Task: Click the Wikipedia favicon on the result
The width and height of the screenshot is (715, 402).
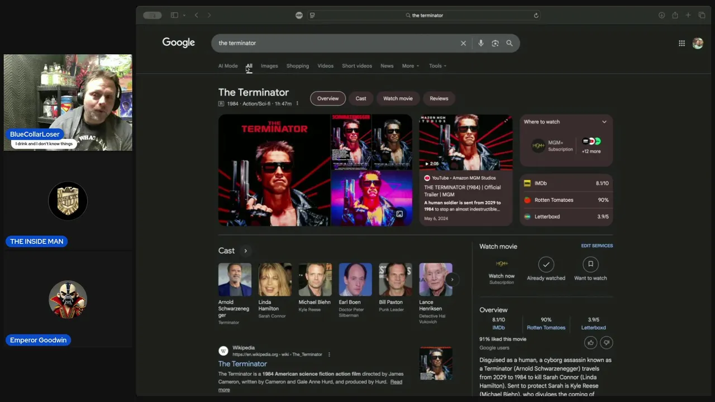Action: 223,351
